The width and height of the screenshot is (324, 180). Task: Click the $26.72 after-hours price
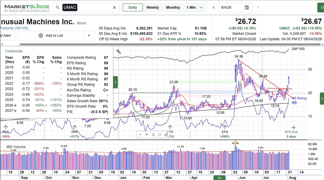pyautogui.click(x=246, y=21)
